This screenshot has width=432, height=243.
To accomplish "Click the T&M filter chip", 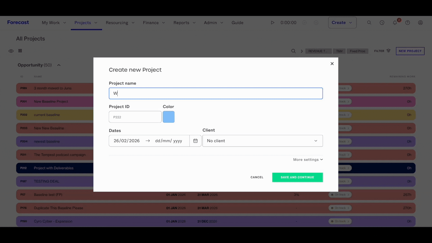I will coord(339,51).
